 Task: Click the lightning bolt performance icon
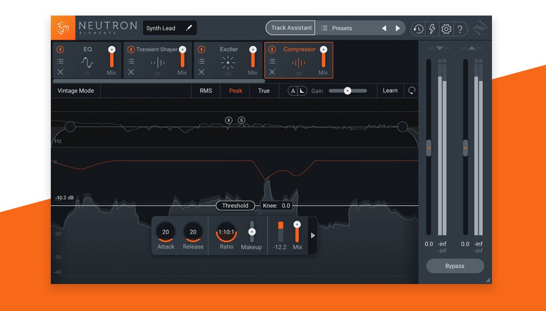(x=432, y=28)
